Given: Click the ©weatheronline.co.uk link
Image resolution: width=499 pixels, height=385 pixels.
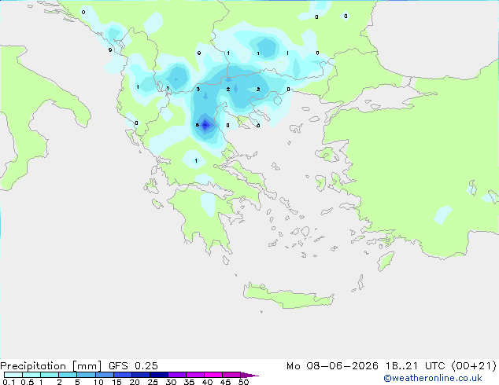Looking at the screenshot, I should (x=433, y=378).
